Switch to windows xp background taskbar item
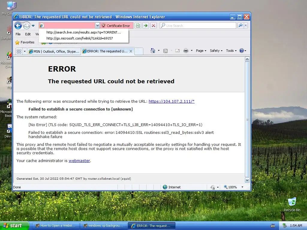Image resolution: width=307 pixels, height=230 pixels. tap(103, 226)
